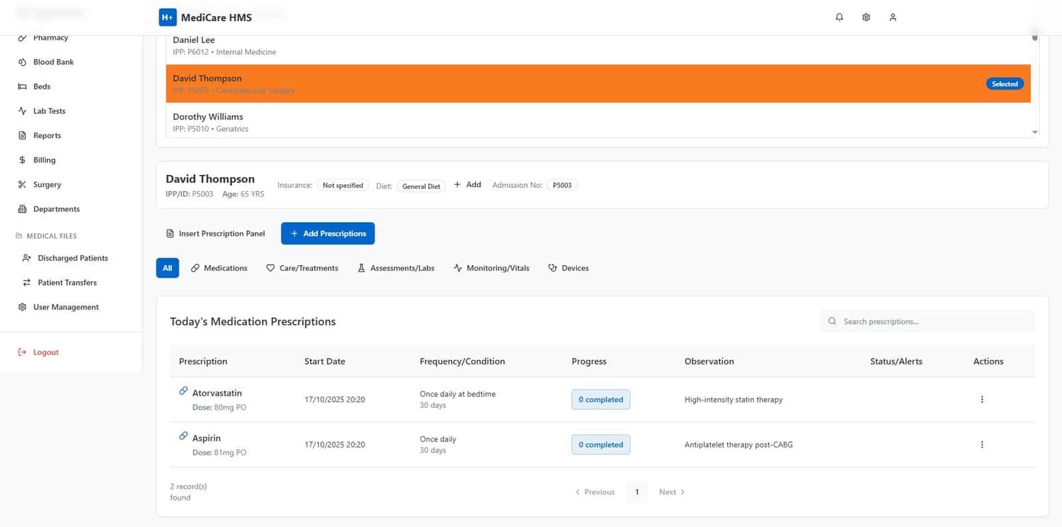Viewport: 1062px width, 527px height.
Task: Click the patient list scroll down arrow
Action: click(1035, 133)
